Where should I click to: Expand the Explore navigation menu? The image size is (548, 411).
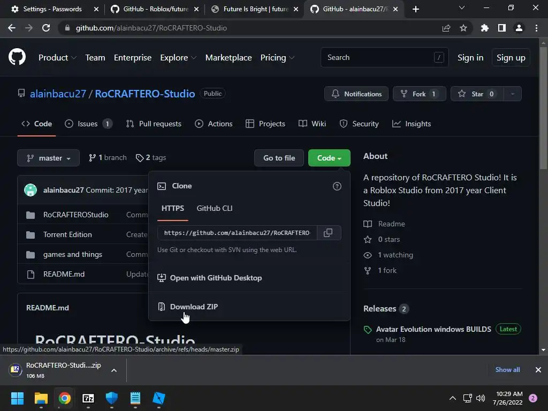178,58
